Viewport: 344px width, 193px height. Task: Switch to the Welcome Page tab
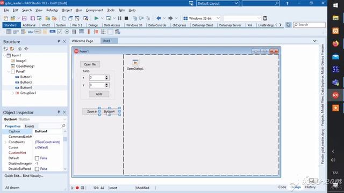(x=82, y=41)
